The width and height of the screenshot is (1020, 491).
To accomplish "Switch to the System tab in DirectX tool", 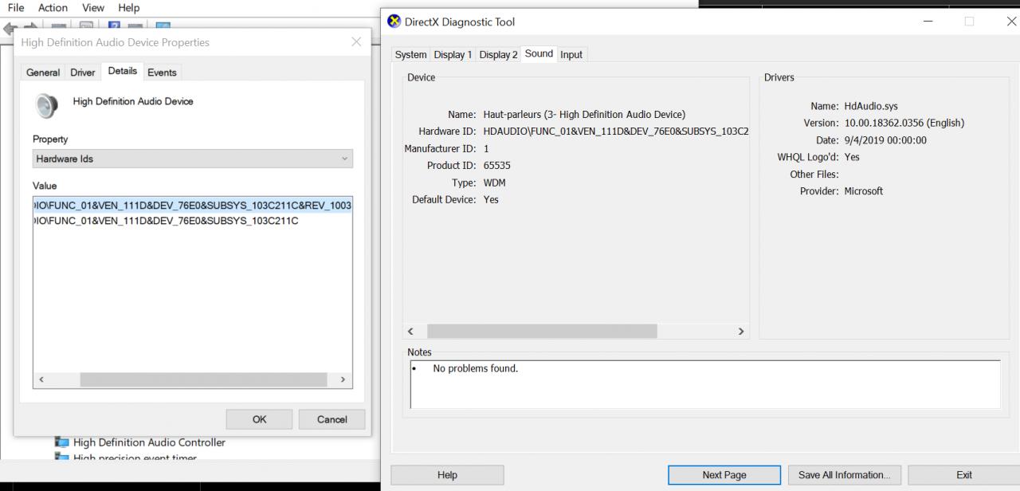I will 410,55.
